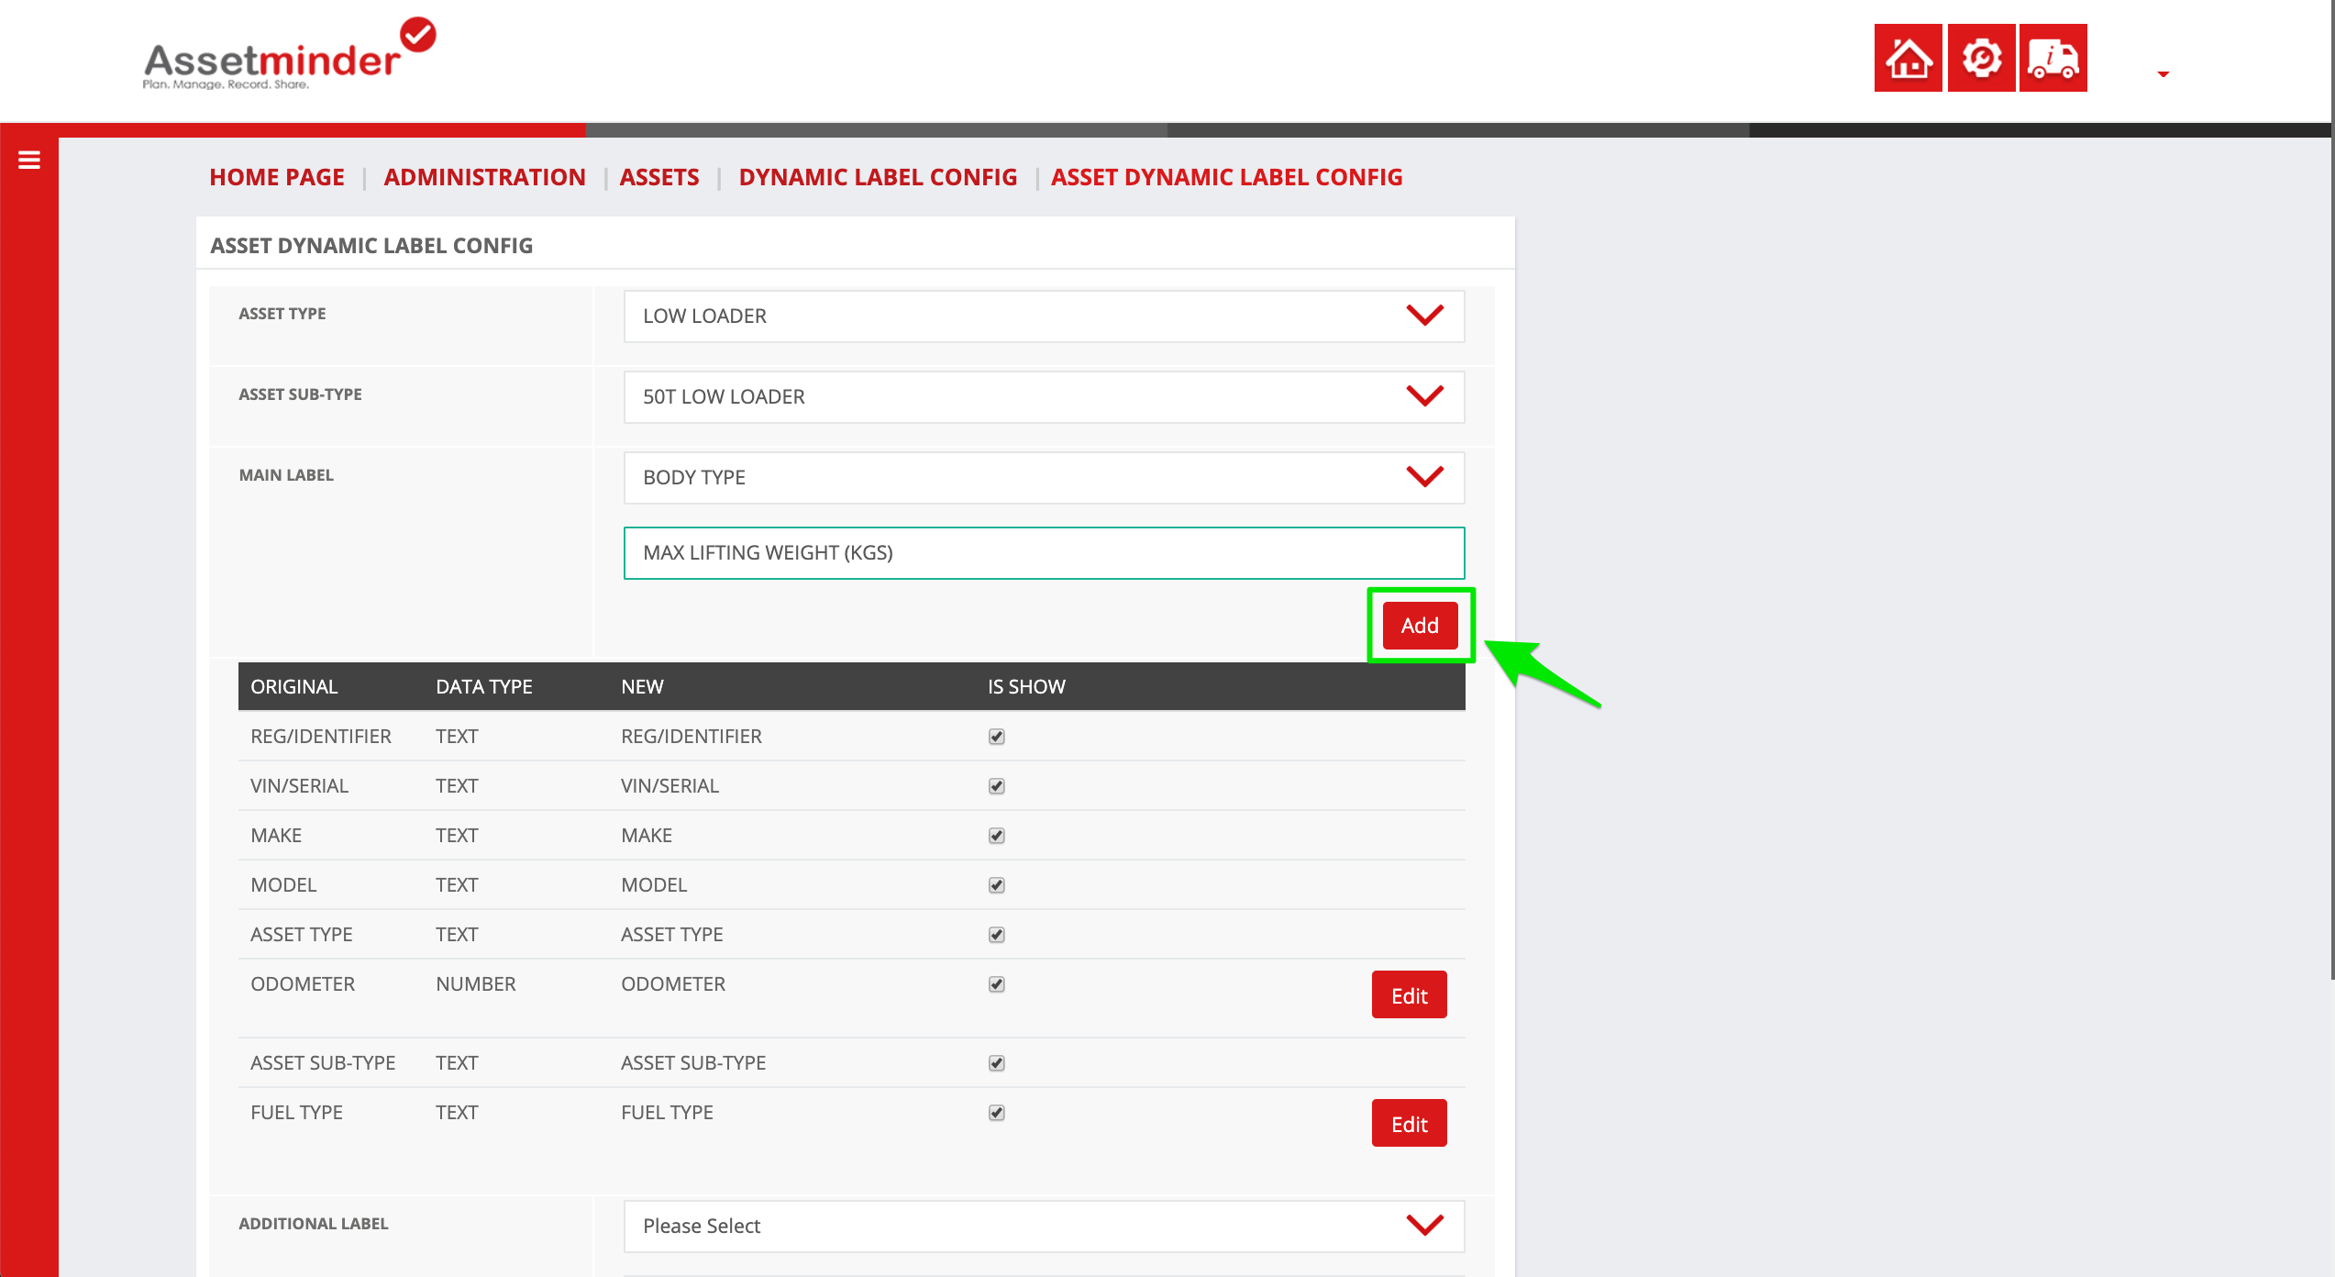2335x1277 pixels.
Task: Open the maintenance gear icon
Action: tap(1981, 58)
